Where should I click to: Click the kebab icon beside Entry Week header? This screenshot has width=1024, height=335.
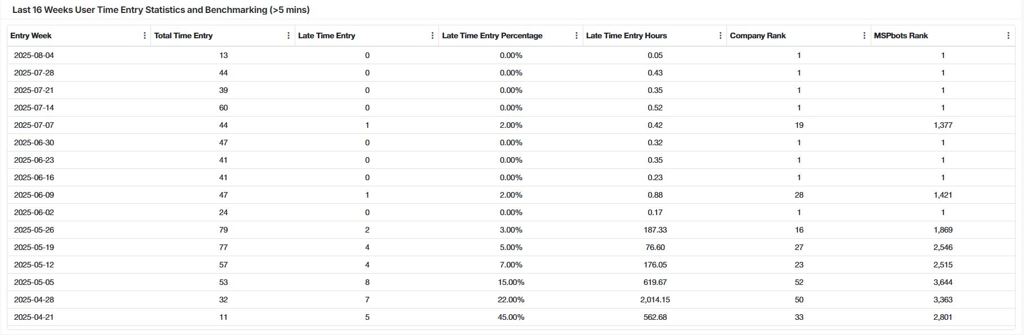146,35
